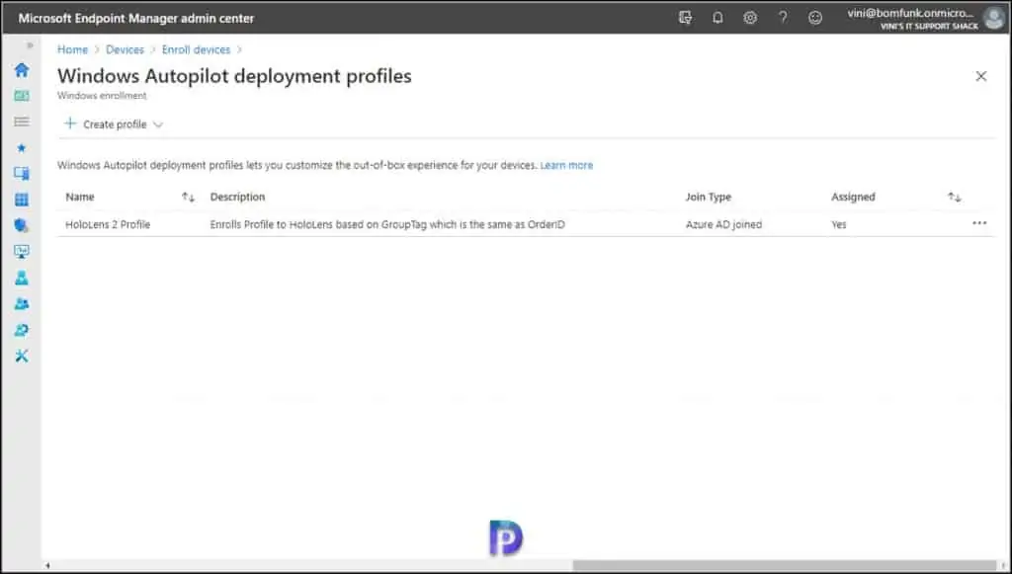
Task: Click the left arrow of horizontal scrollbar
Action: [47, 566]
